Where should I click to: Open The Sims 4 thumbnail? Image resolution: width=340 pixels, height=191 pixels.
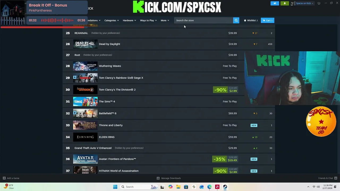[85, 102]
